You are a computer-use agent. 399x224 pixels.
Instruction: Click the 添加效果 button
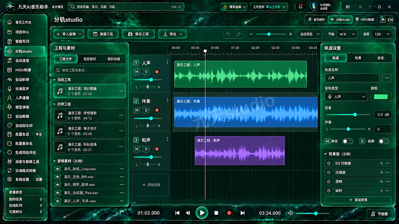(x=358, y=200)
